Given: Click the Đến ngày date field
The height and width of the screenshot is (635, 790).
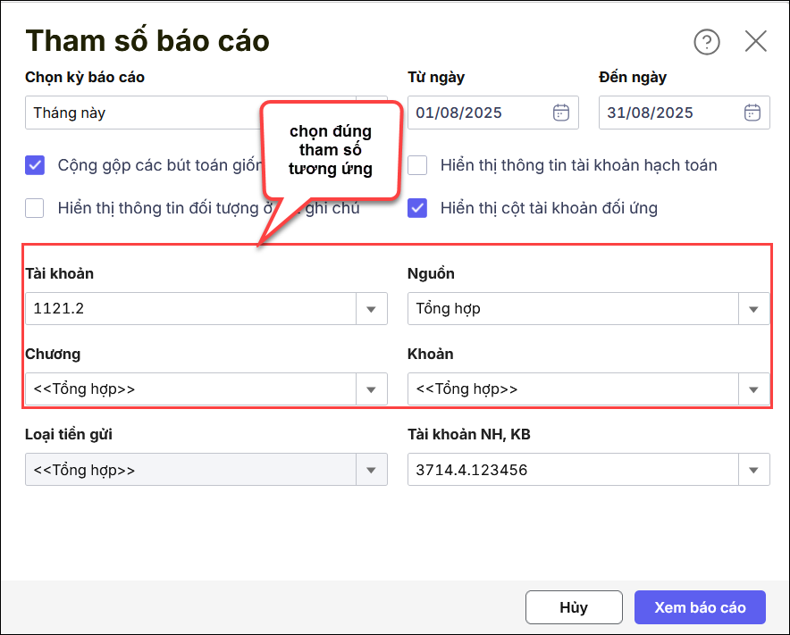Looking at the screenshot, I should point(669,113).
